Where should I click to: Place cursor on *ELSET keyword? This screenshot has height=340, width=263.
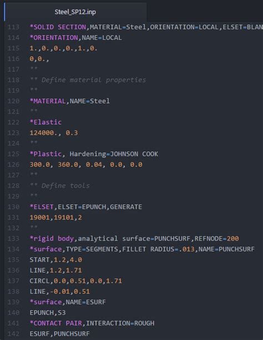41,207
